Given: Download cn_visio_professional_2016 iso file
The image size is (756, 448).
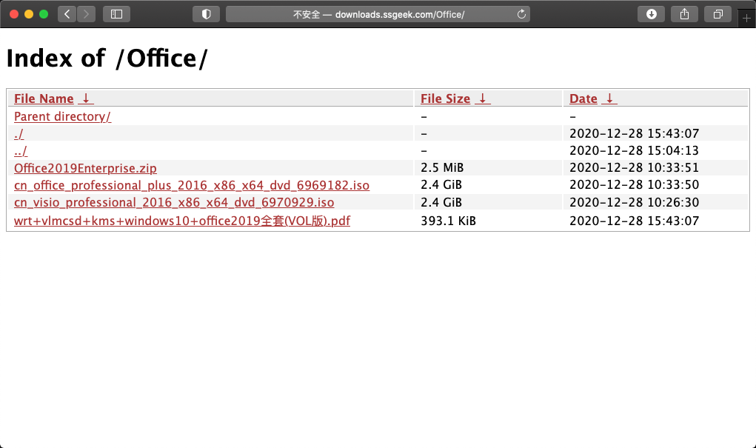Looking at the screenshot, I should pos(174,202).
